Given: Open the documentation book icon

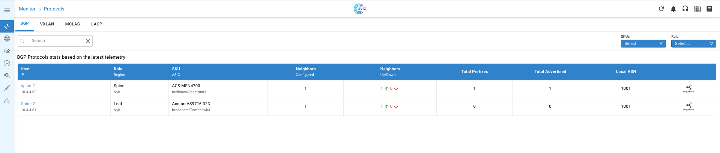Looking at the screenshot, I should (x=697, y=9).
